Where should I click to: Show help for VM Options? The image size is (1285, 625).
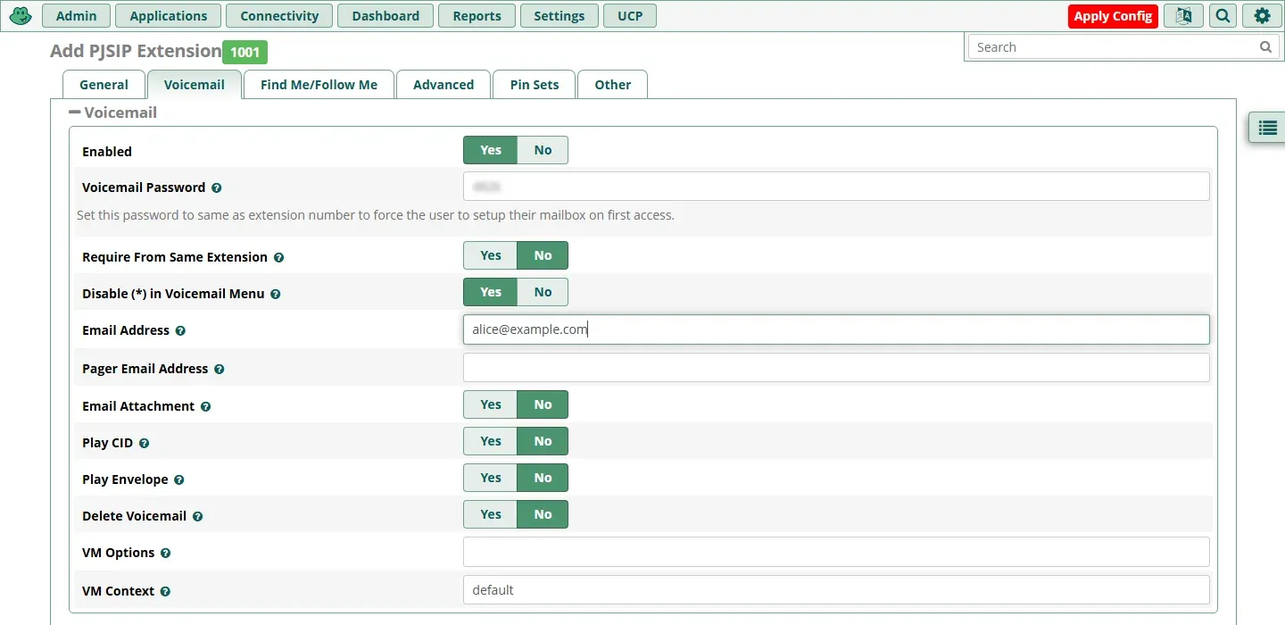(x=165, y=554)
